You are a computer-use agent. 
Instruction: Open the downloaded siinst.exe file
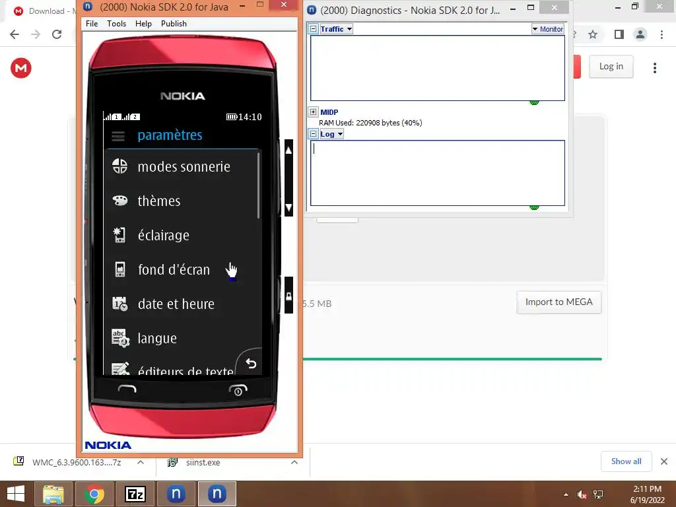pos(203,462)
